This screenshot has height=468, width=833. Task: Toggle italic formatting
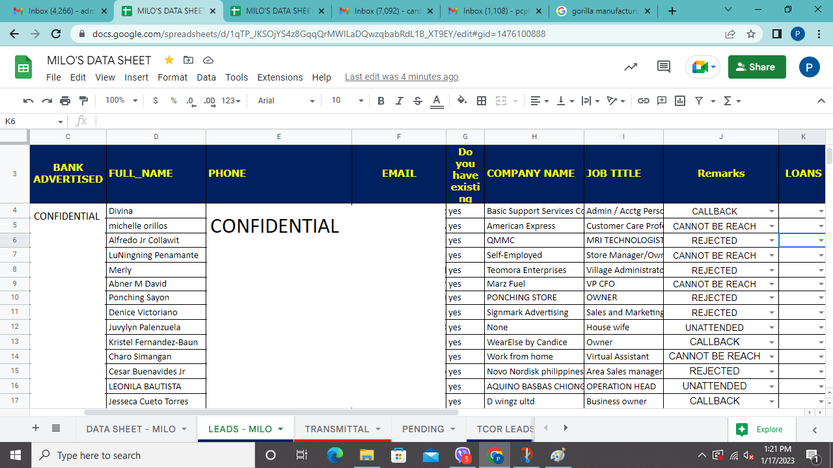tap(400, 101)
